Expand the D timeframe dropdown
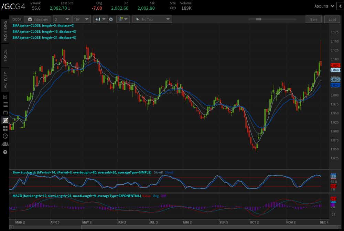This screenshot has height=231, width=344. 62,19
